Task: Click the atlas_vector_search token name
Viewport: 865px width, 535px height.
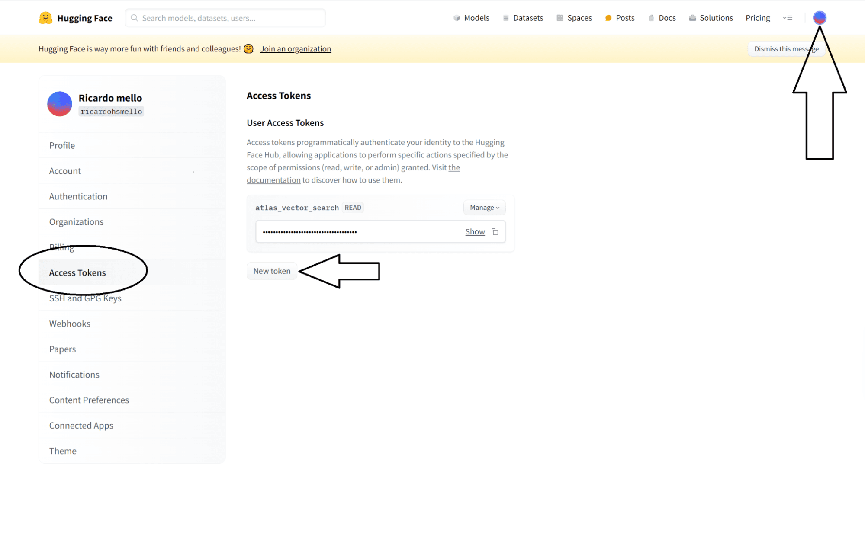Action: click(297, 208)
